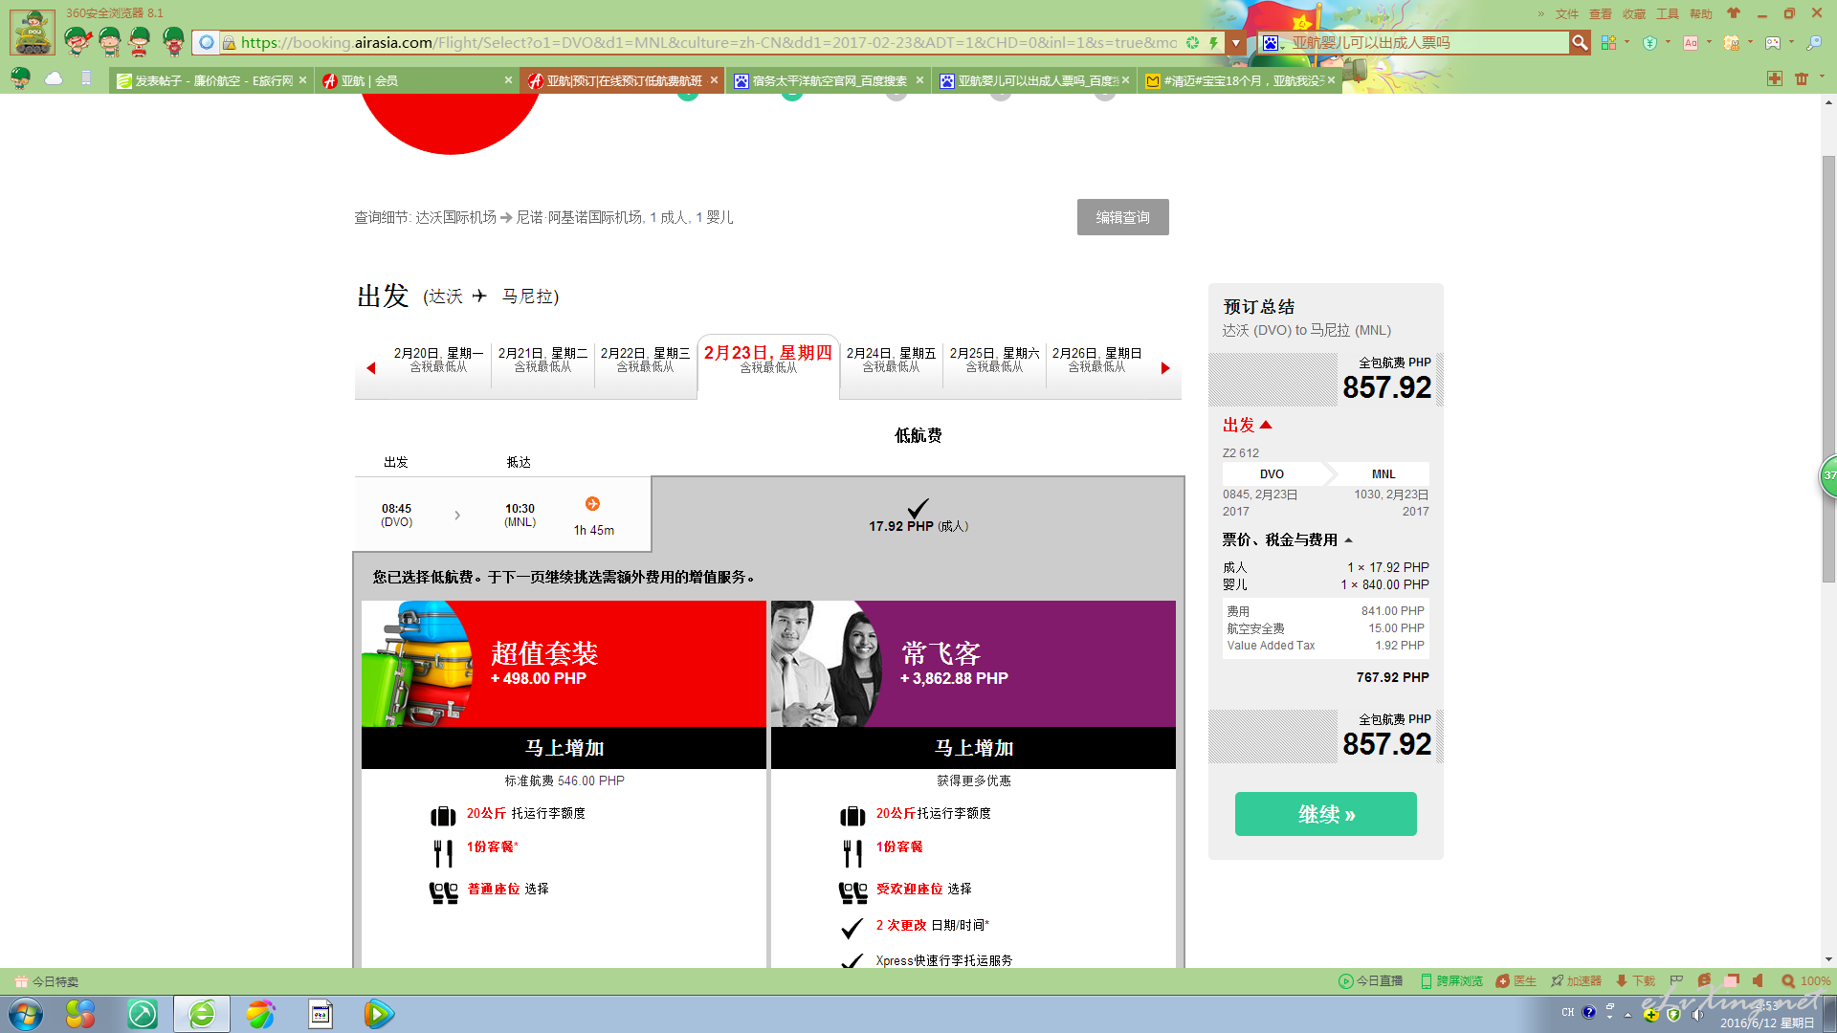Select the 2月26日 星期日 date tab
This screenshot has height=1033, width=1837.
1096,360
